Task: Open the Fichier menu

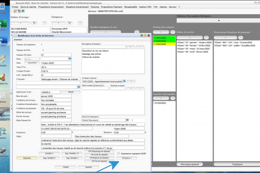Action: [15, 7]
